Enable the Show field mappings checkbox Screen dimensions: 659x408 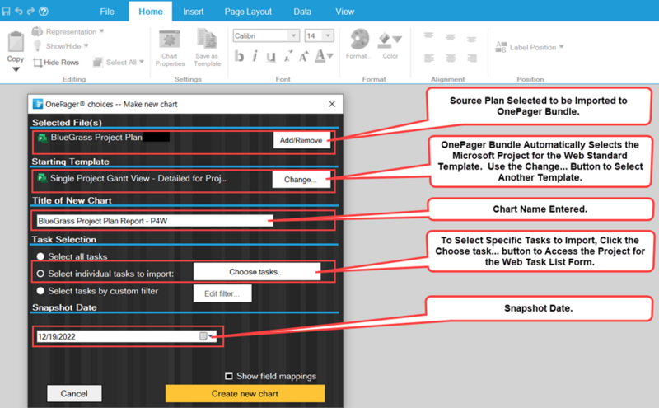[229, 376]
